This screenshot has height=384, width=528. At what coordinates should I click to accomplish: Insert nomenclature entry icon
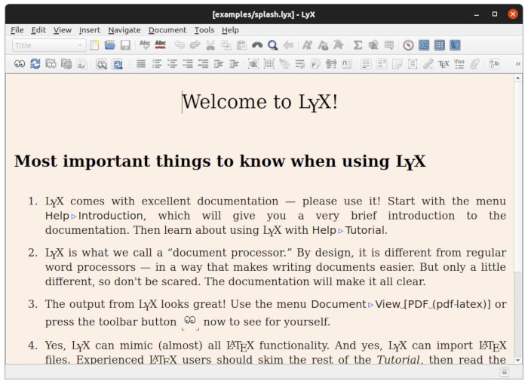pyautogui.click(x=346, y=63)
